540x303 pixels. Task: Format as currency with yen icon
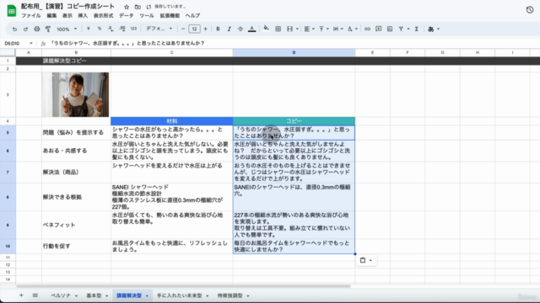(x=88, y=29)
